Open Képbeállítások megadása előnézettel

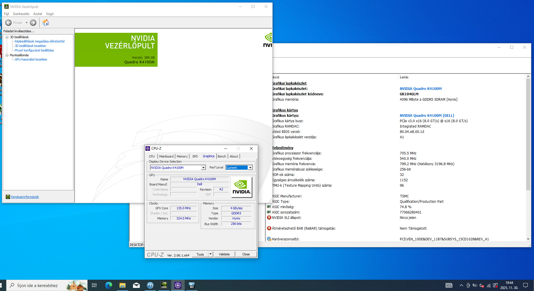(x=40, y=41)
